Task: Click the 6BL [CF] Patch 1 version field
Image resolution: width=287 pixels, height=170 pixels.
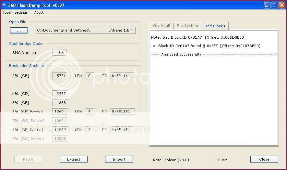Action: (x=60, y=130)
